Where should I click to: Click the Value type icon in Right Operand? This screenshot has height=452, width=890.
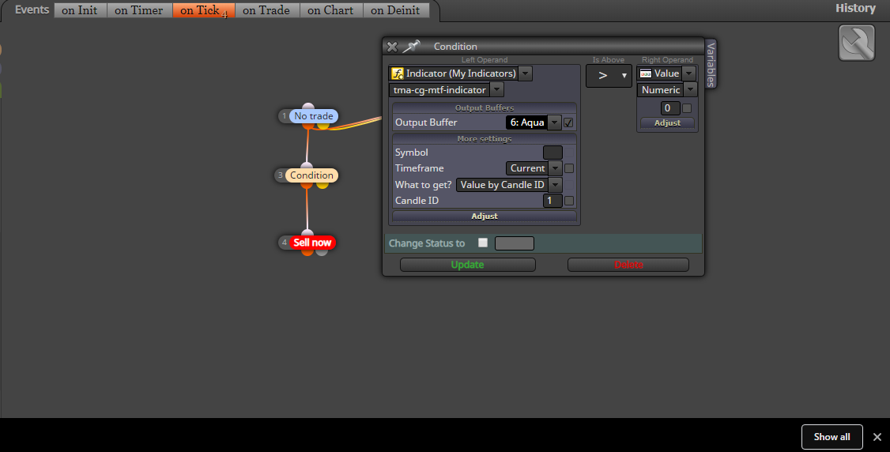coord(645,73)
